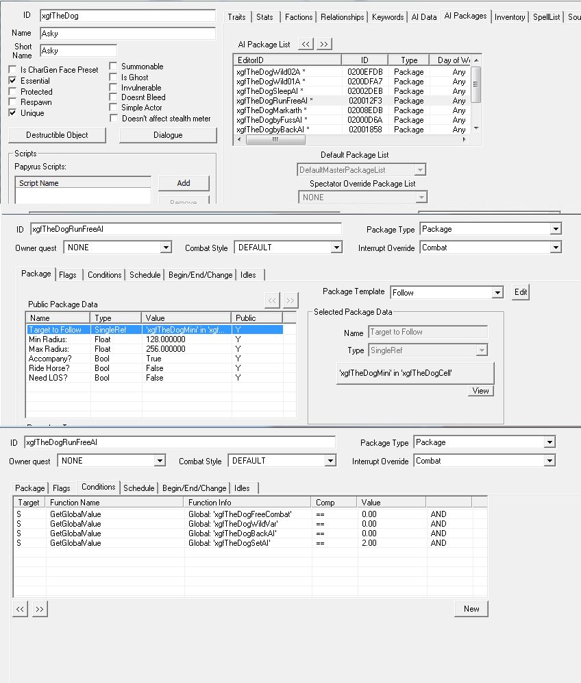Enable the Protected checkbox

pyautogui.click(x=12, y=91)
